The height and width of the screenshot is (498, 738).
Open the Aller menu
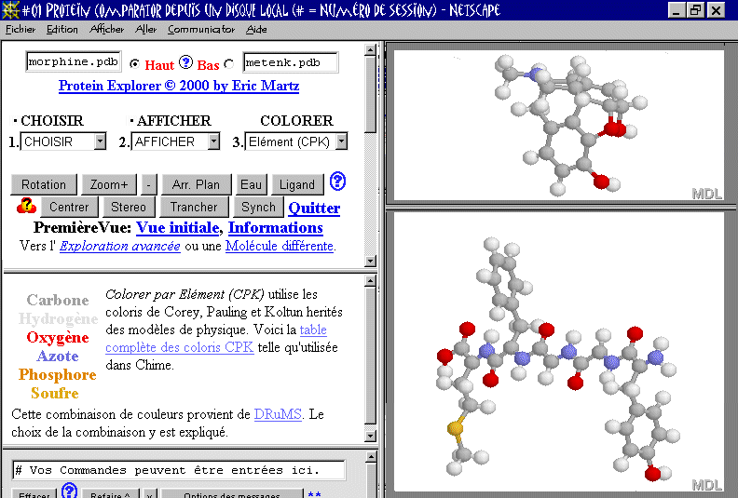(146, 29)
